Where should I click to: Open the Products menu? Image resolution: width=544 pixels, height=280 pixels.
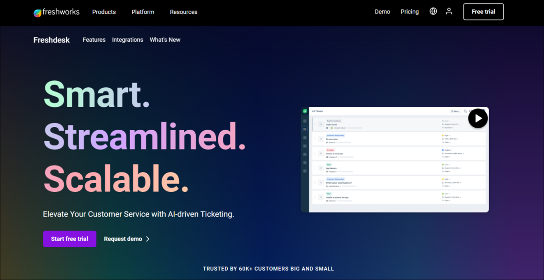tap(104, 12)
